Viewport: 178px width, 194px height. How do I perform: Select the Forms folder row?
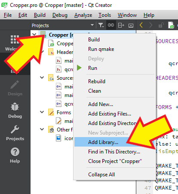point(60,113)
